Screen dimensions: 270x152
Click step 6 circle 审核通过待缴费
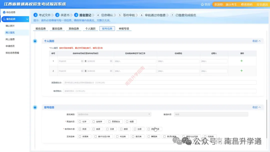(141, 15)
